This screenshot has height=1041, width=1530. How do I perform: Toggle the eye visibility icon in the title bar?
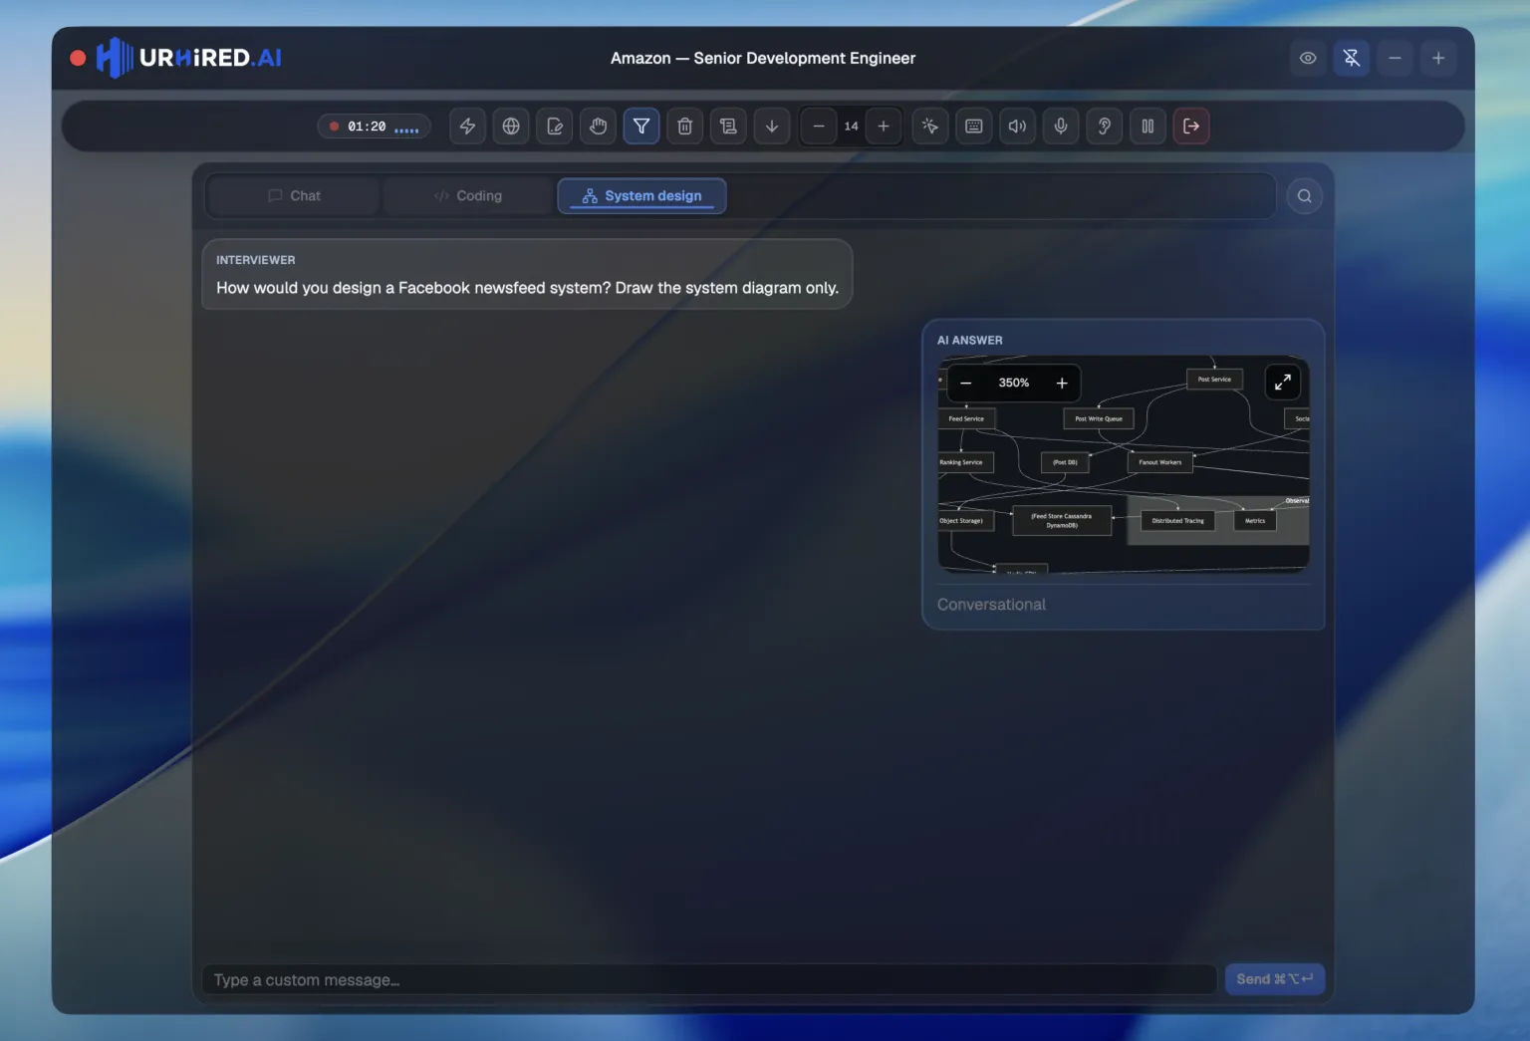click(x=1308, y=58)
